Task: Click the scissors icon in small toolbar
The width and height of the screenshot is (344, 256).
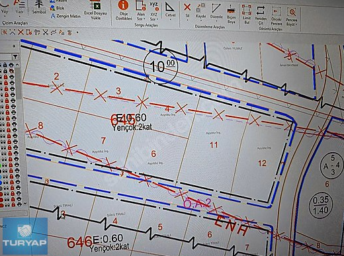Action: click(x=46, y=32)
